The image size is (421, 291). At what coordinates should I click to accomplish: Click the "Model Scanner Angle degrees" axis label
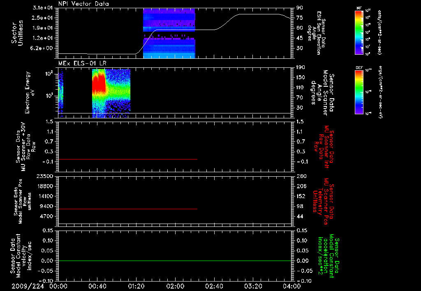click(322, 92)
